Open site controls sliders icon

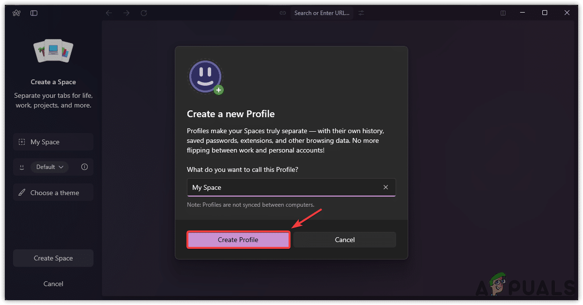[x=361, y=13]
